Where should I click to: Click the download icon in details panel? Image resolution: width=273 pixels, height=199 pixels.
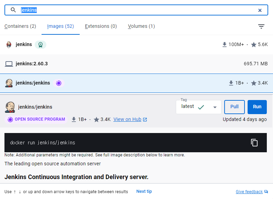click(x=74, y=120)
